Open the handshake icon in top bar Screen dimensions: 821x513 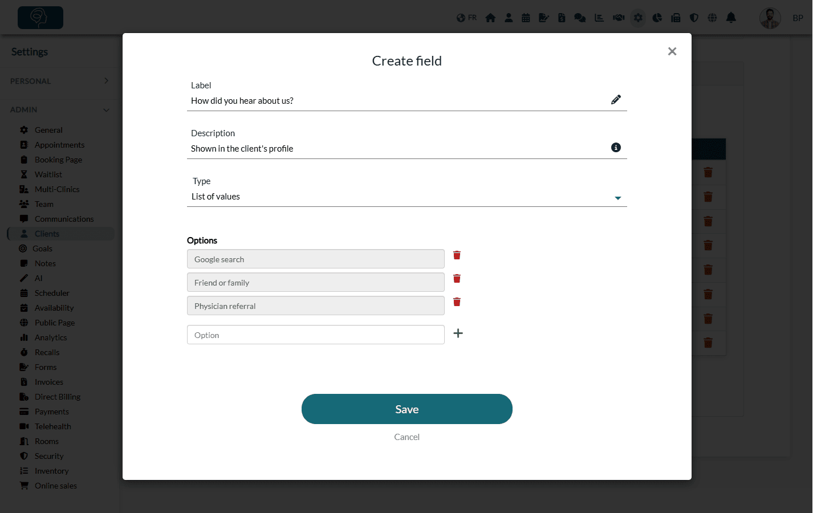coord(619,18)
